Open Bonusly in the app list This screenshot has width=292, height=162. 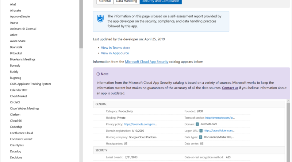(15, 66)
